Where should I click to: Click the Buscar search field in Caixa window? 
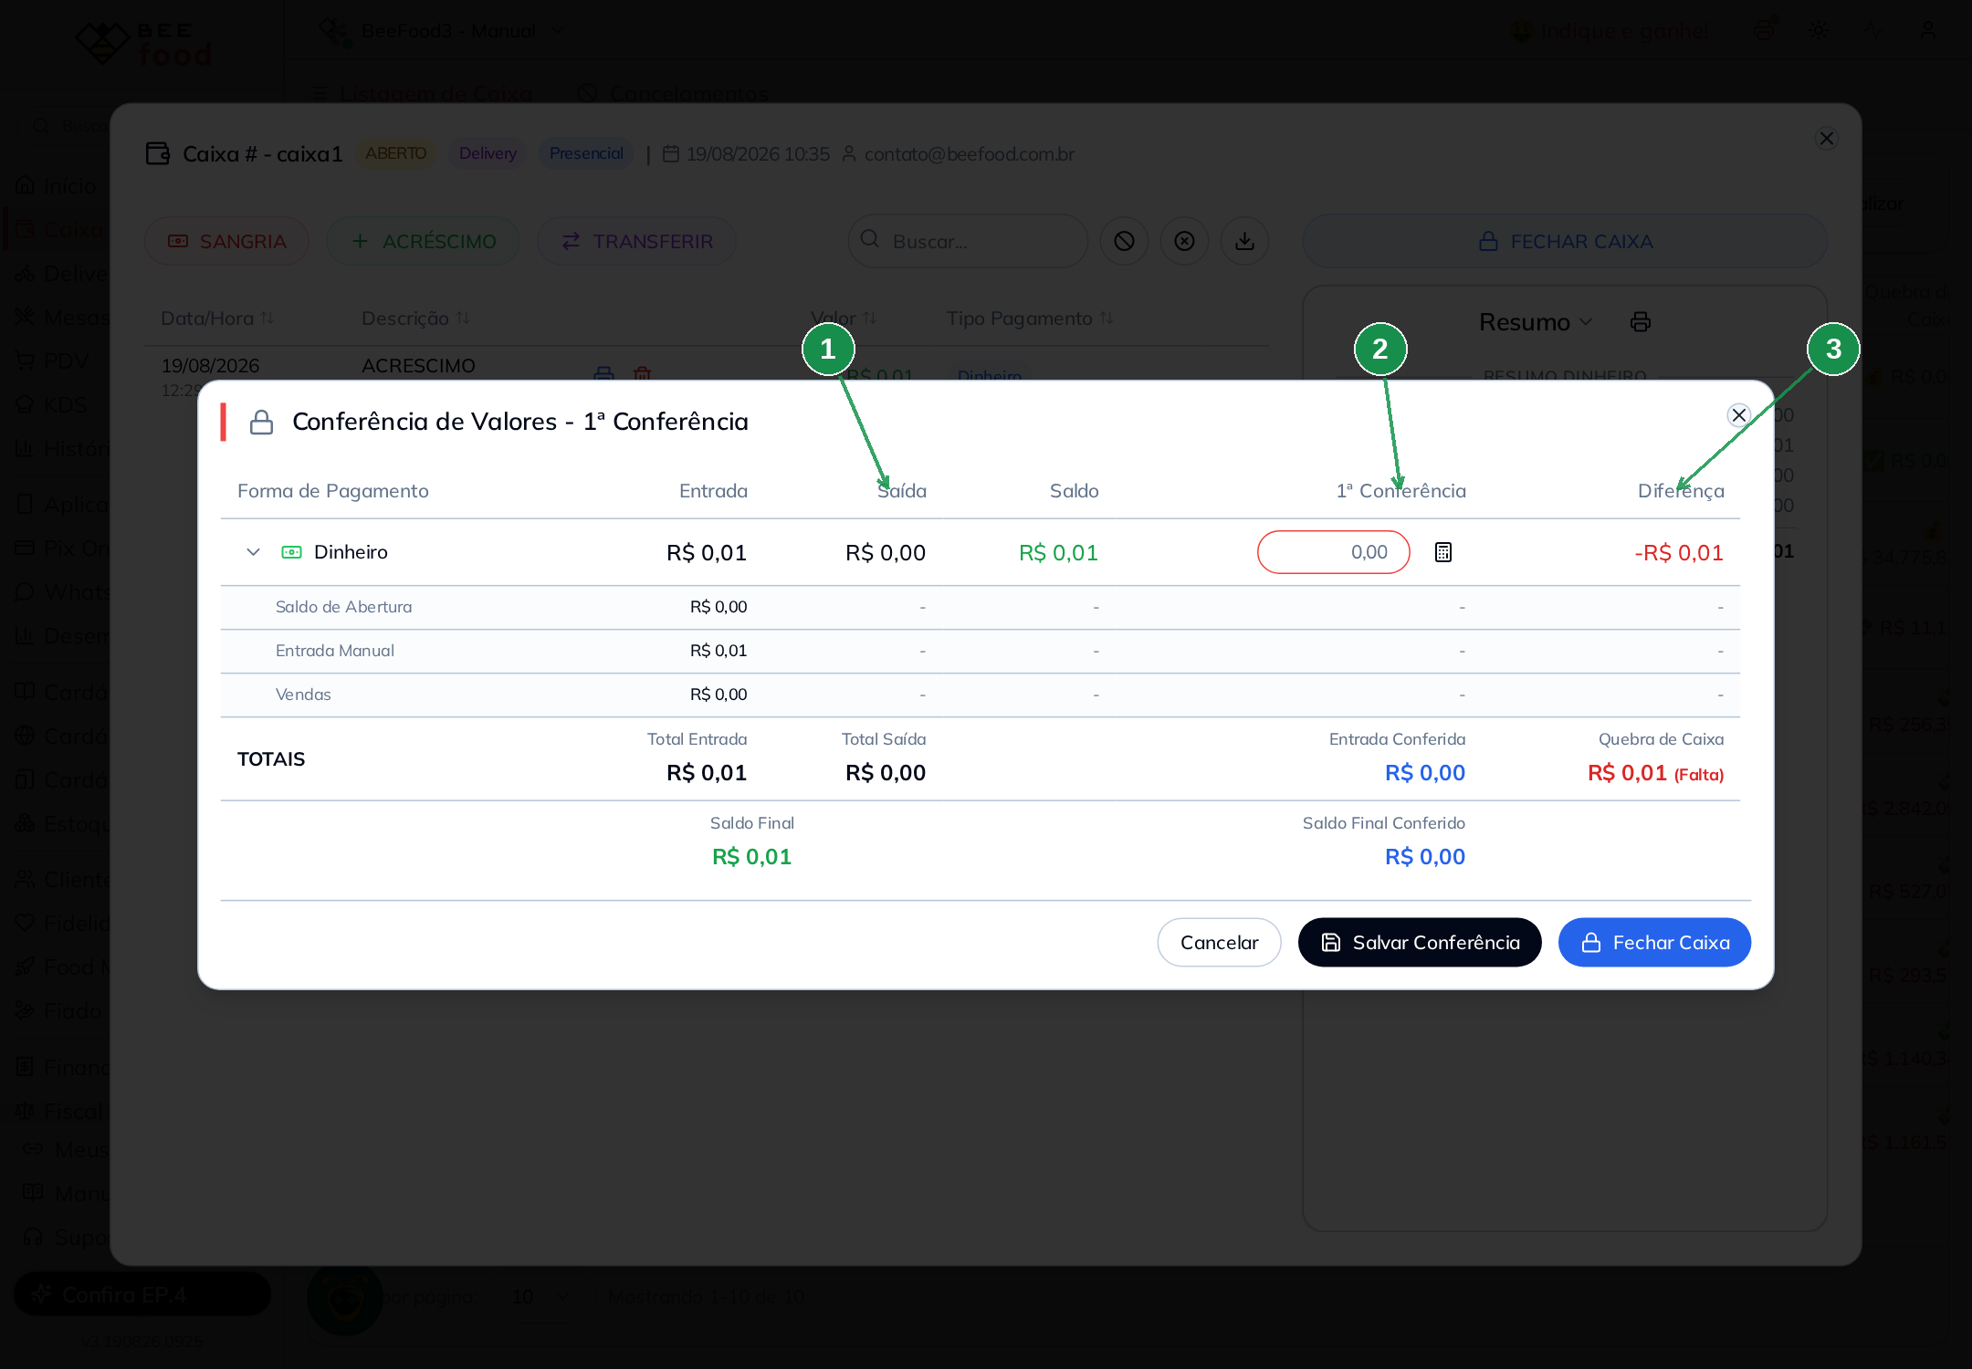968,241
